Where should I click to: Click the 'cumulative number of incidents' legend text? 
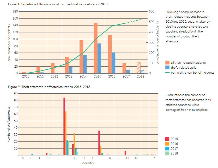(x=192, y=73)
